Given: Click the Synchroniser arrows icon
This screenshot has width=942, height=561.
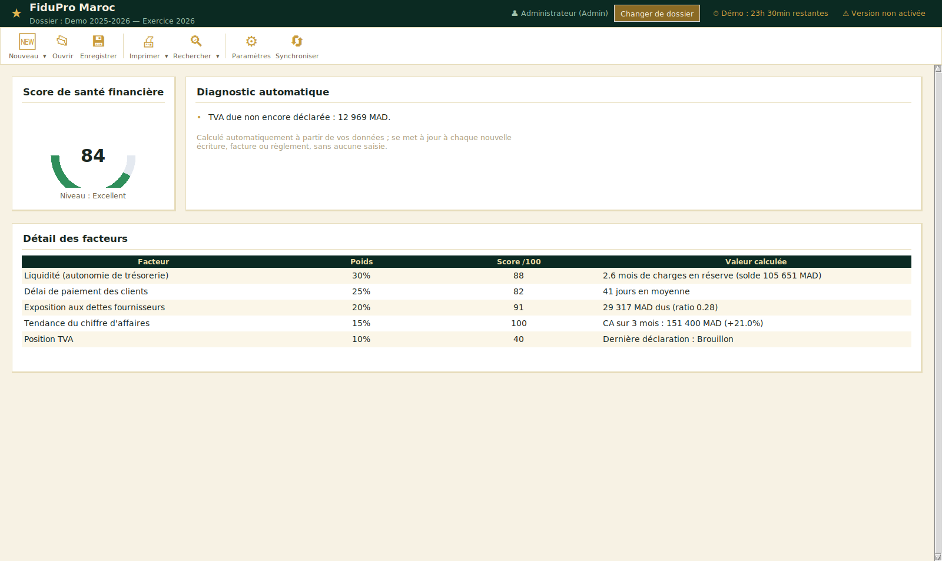Looking at the screenshot, I should pyautogui.click(x=297, y=41).
